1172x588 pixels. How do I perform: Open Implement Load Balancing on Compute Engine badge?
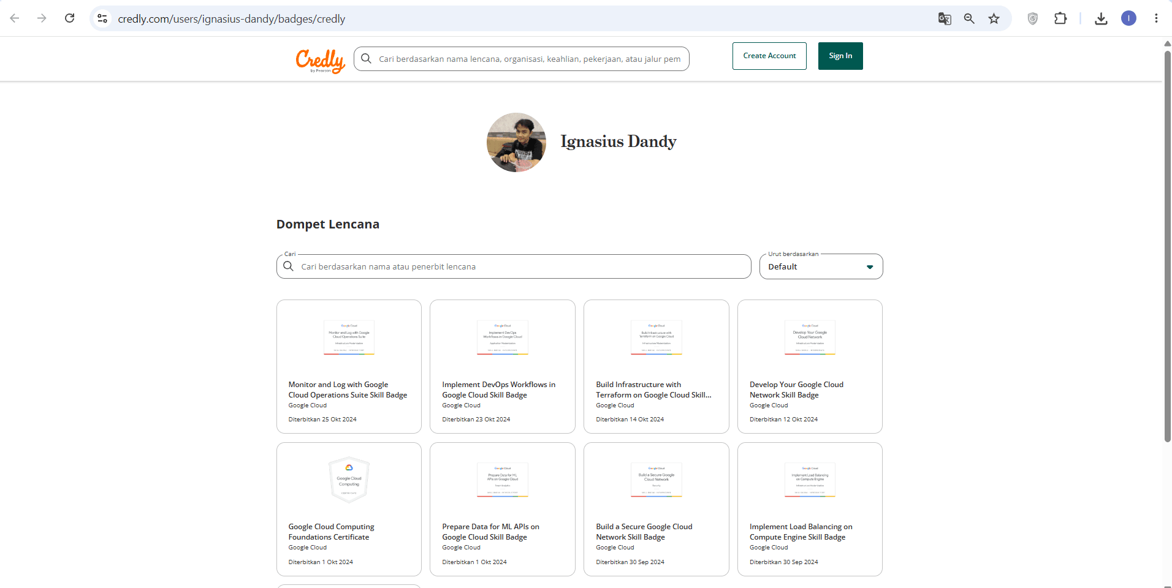[810, 509]
